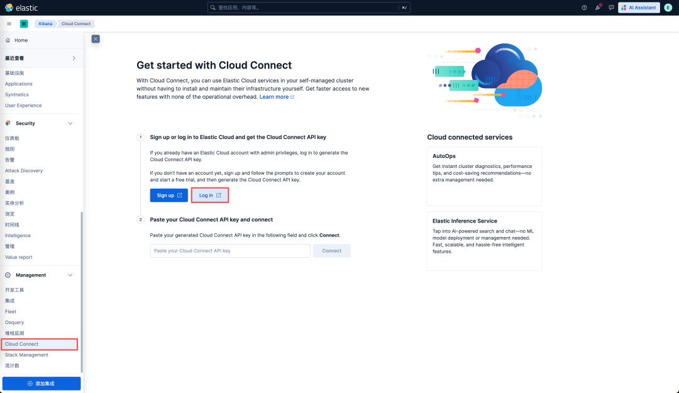Click the green space avatar
Viewport: 679px width, 393px height.
click(24, 24)
